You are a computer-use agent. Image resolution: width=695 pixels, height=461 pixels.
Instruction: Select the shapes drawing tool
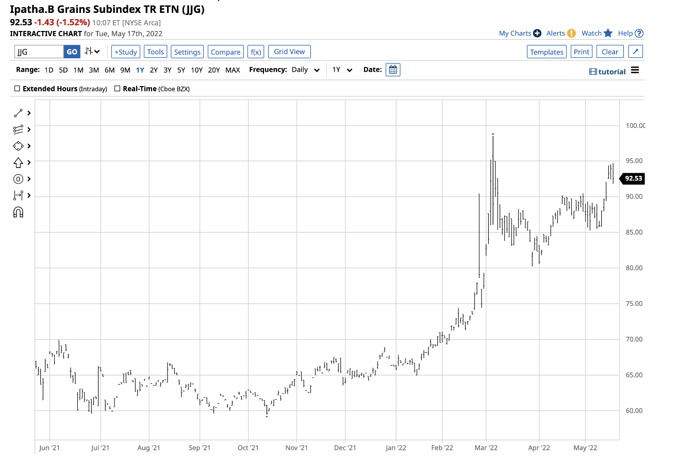click(x=18, y=146)
